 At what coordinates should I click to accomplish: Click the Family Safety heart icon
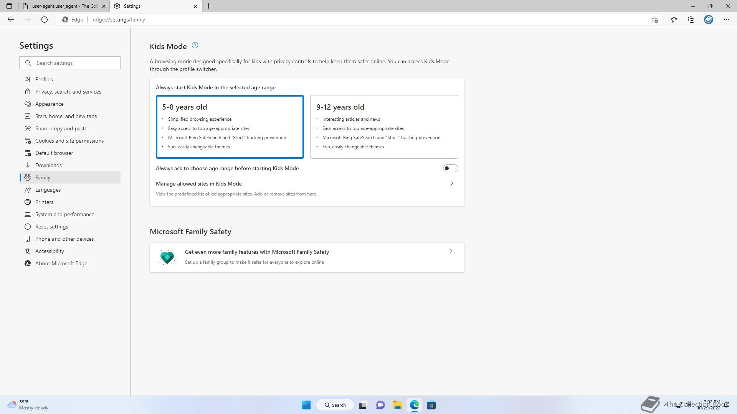[x=167, y=257]
